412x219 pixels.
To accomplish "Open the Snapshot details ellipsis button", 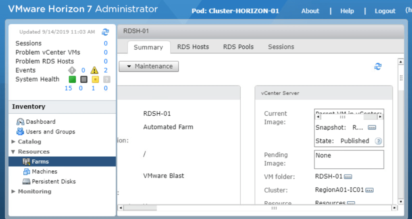I will [372, 127].
